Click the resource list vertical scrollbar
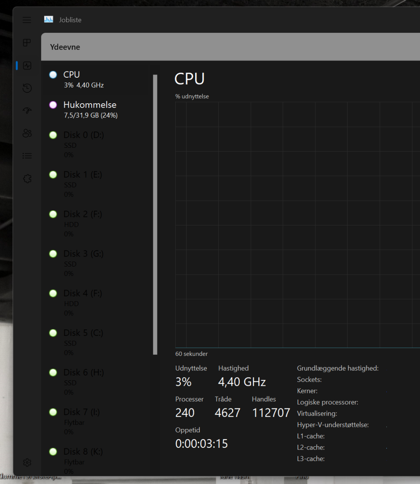Image resolution: width=420 pixels, height=484 pixels. [155, 214]
